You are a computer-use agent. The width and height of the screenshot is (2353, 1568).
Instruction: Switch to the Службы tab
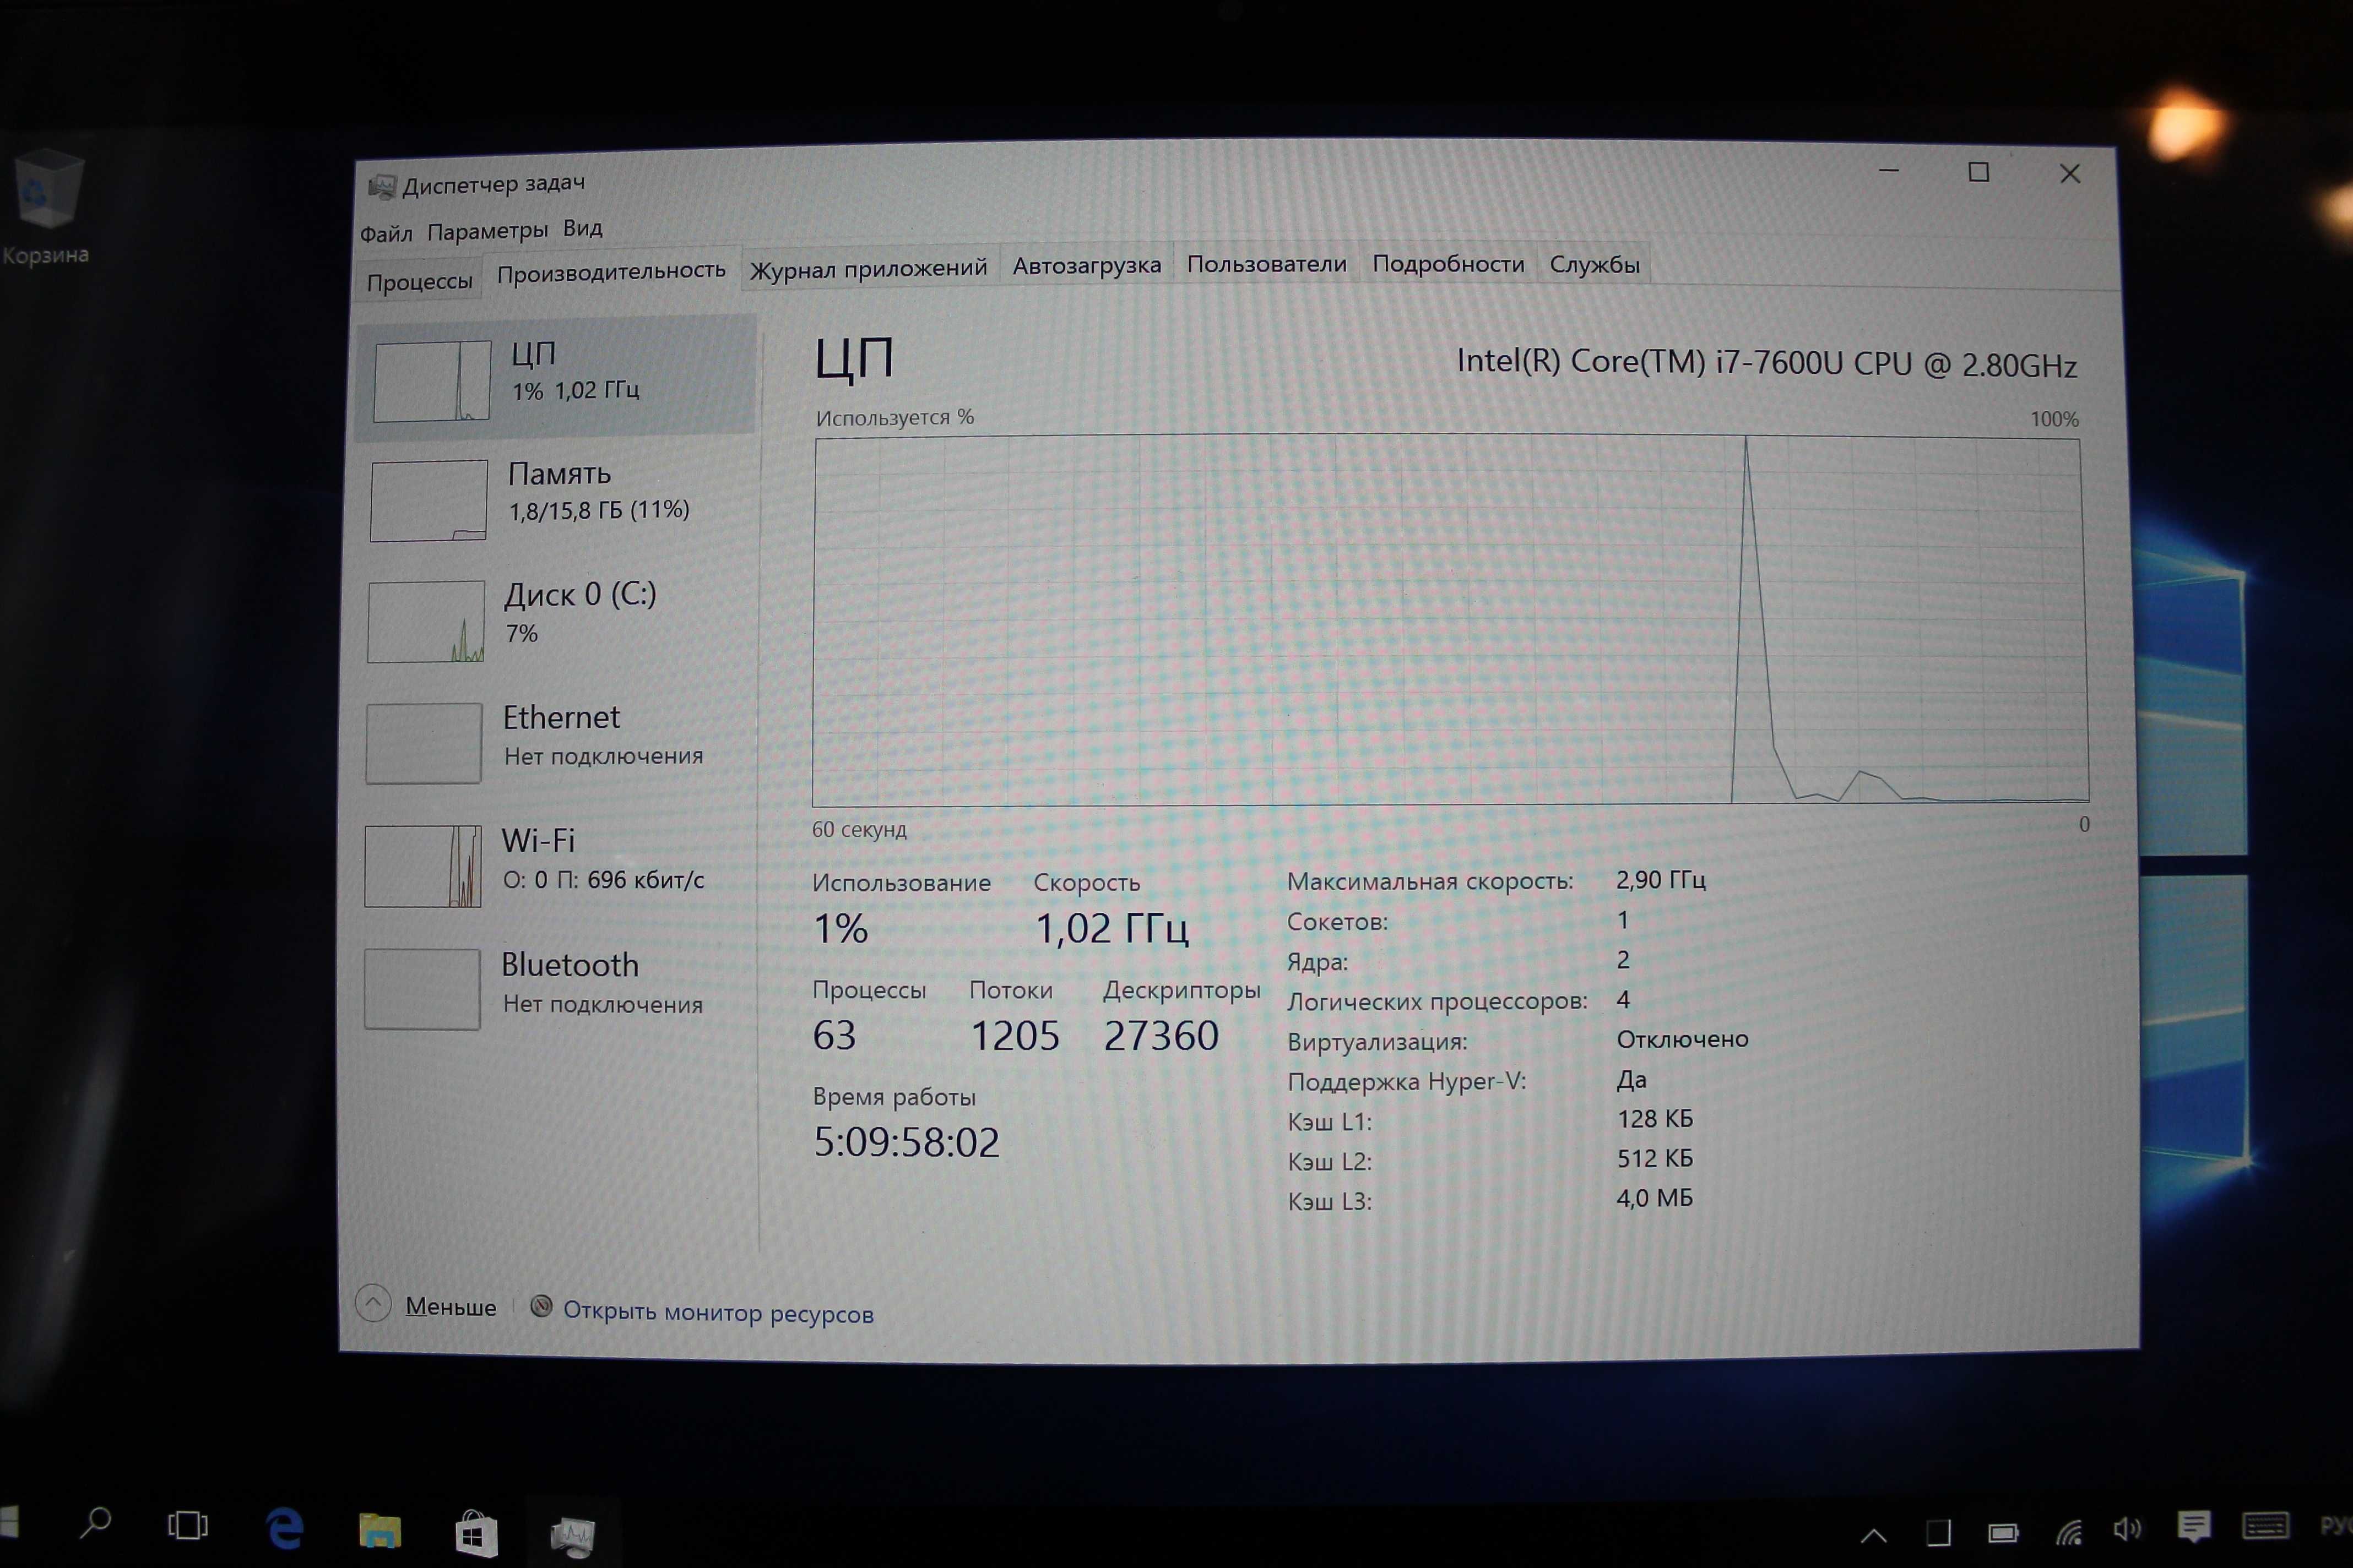coord(1595,265)
